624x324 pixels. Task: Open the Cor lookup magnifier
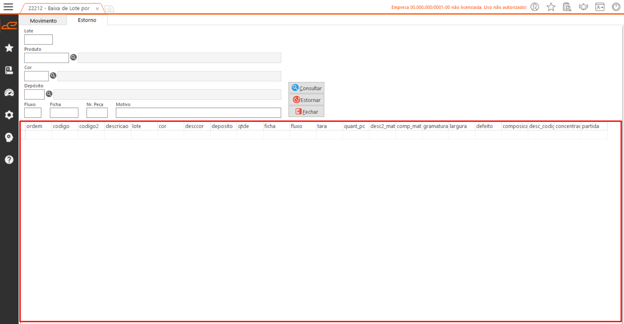click(53, 75)
